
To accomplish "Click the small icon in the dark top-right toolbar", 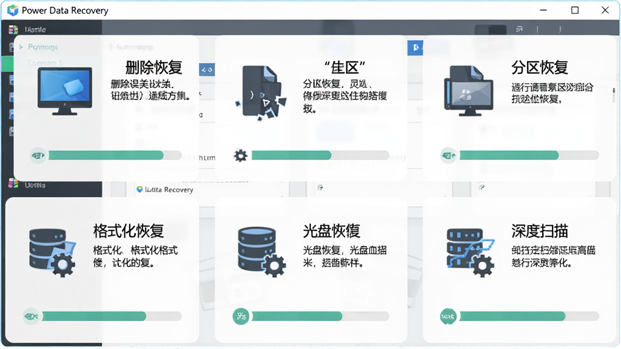I will coord(519,29).
